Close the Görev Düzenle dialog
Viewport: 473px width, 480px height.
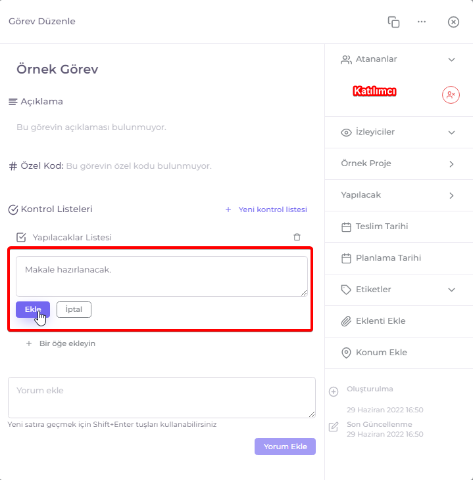[453, 22]
